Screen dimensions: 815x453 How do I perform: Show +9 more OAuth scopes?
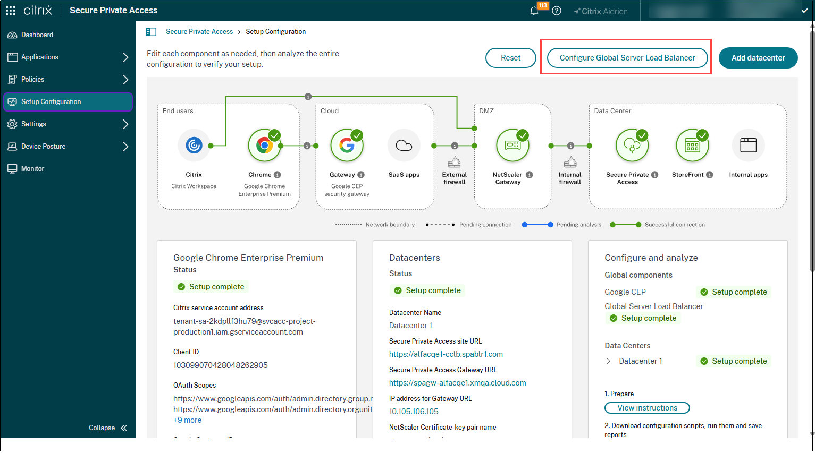(188, 420)
